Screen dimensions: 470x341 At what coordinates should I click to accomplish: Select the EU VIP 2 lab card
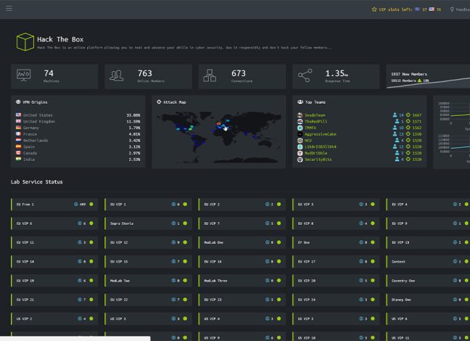(x=242, y=205)
